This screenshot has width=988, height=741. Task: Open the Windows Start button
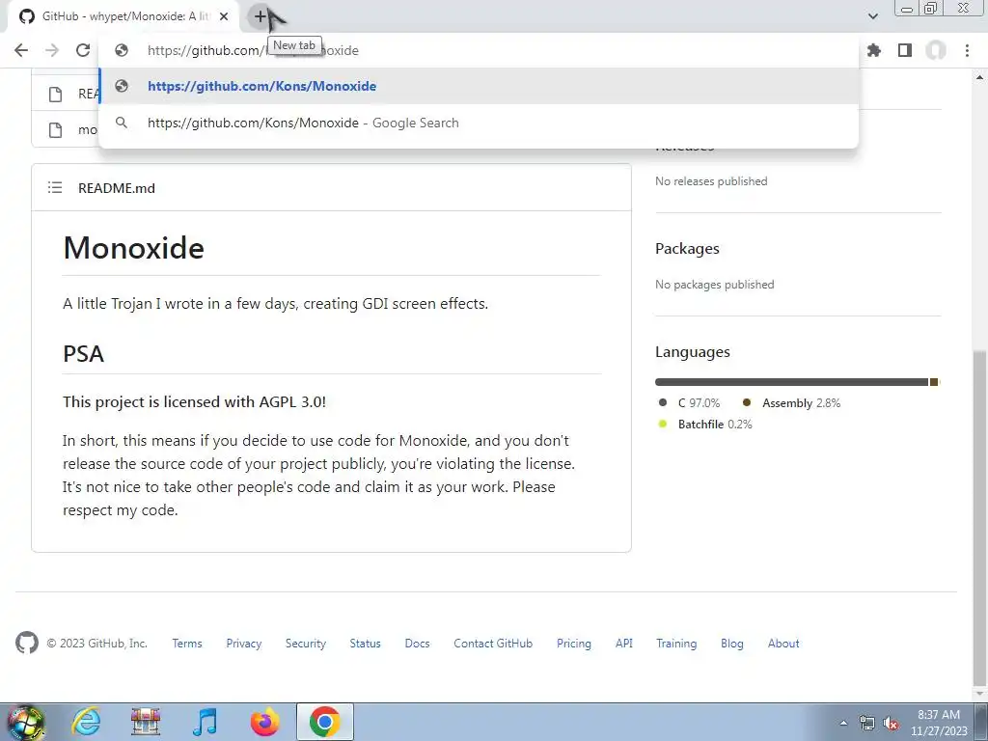pyautogui.click(x=25, y=722)
